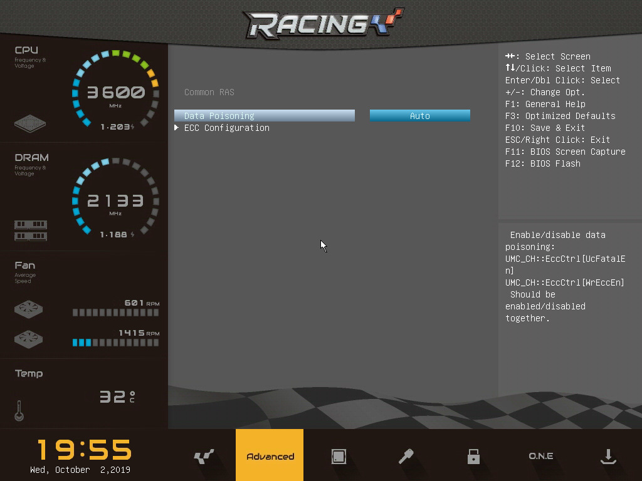Click the F11: BIOS Screen Capture hint

566,152
